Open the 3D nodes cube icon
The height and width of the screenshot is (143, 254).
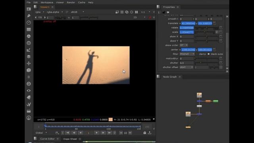click(x=29, y=70)
